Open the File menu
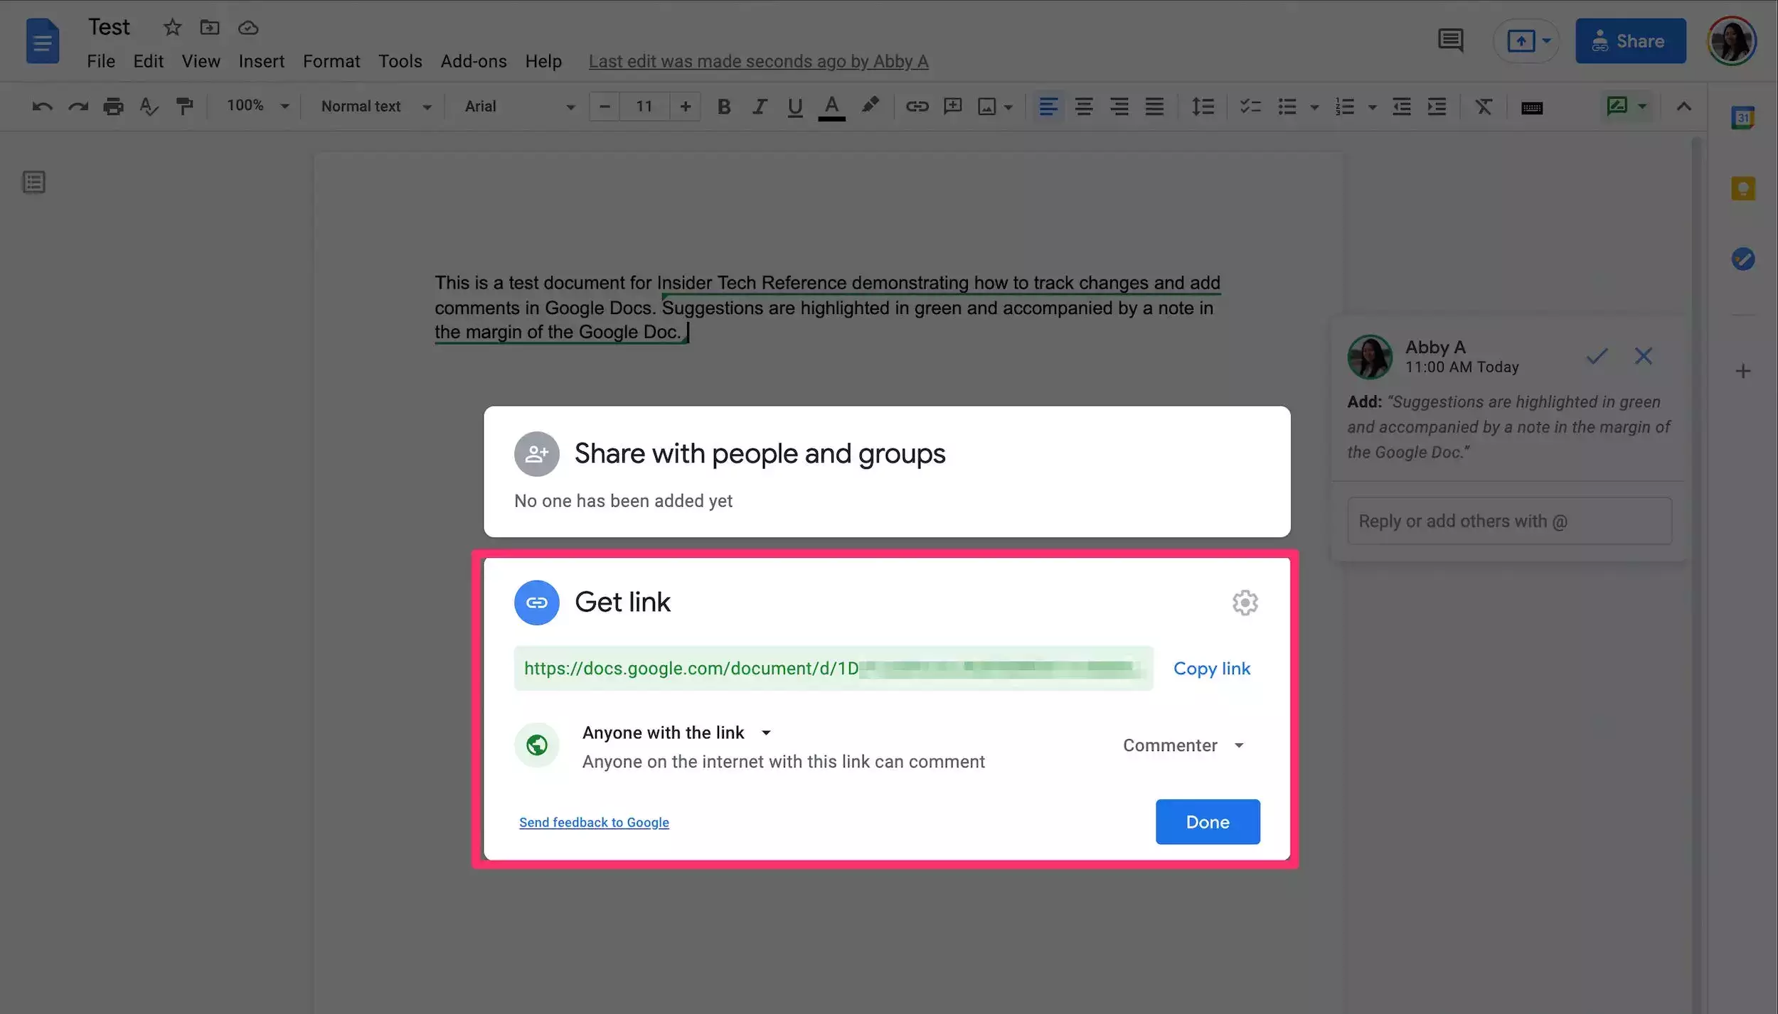1778x1014 pixels. click(x=101, y=62)
